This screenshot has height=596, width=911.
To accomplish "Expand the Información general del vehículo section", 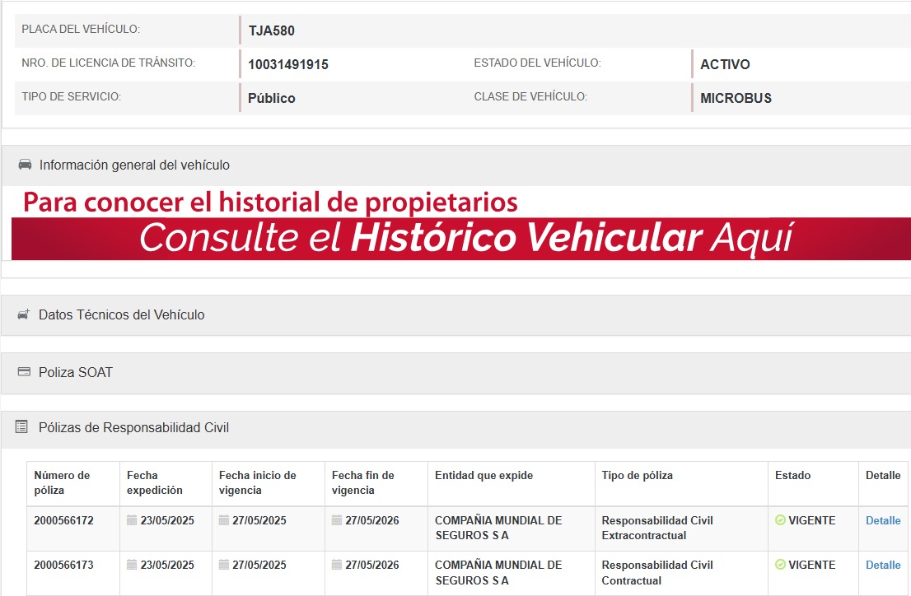I will [134, 165].
